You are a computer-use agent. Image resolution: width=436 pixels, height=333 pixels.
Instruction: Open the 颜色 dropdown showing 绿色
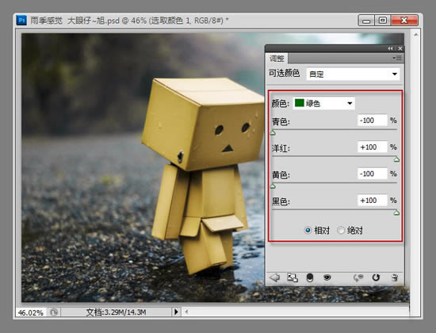324,104
